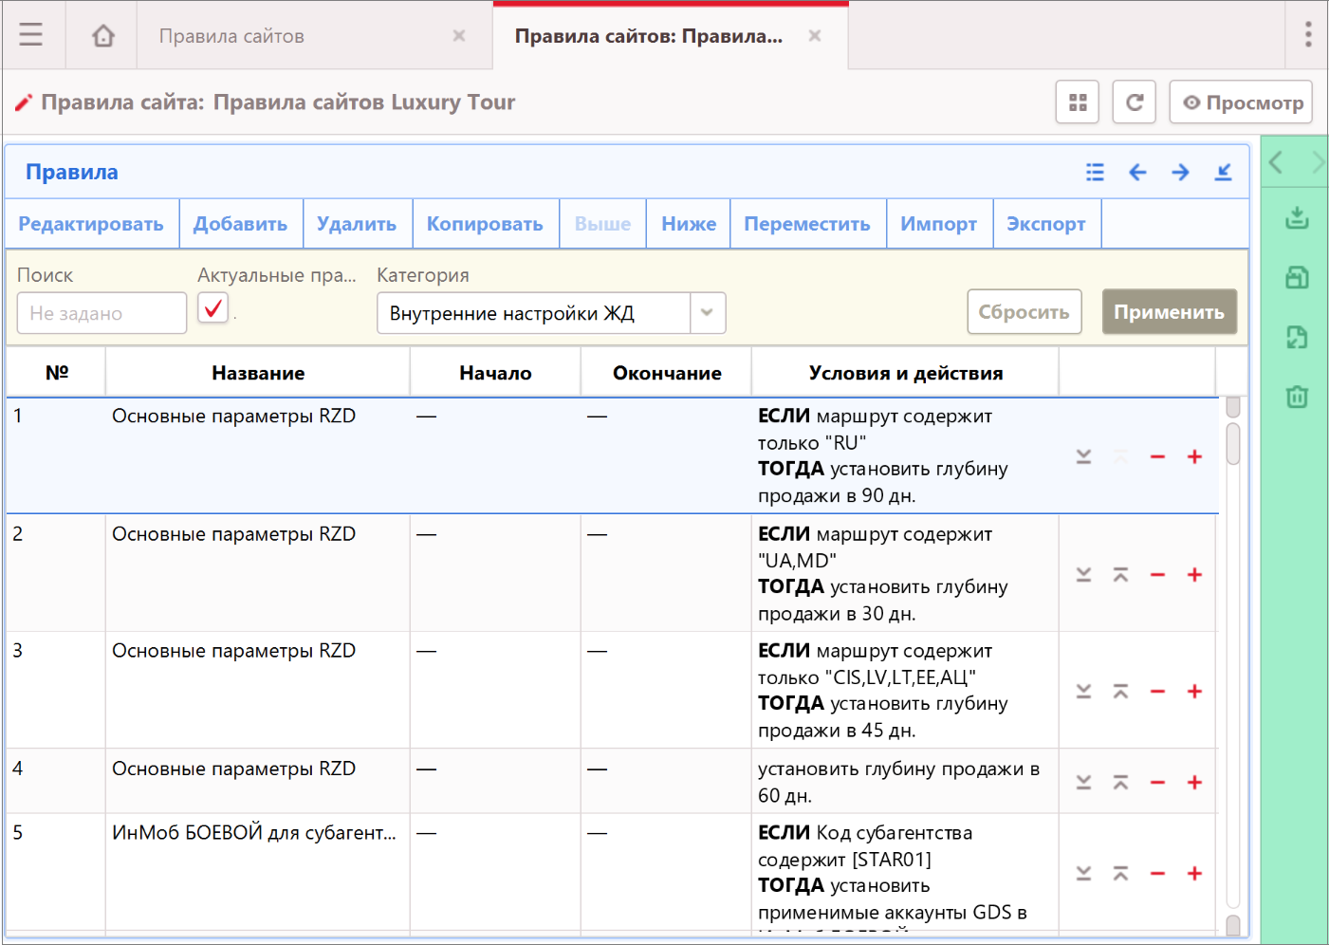Click the trash delete icon in green sidebar
The width and height of the screenshot is (1329, 945).
1296,397
